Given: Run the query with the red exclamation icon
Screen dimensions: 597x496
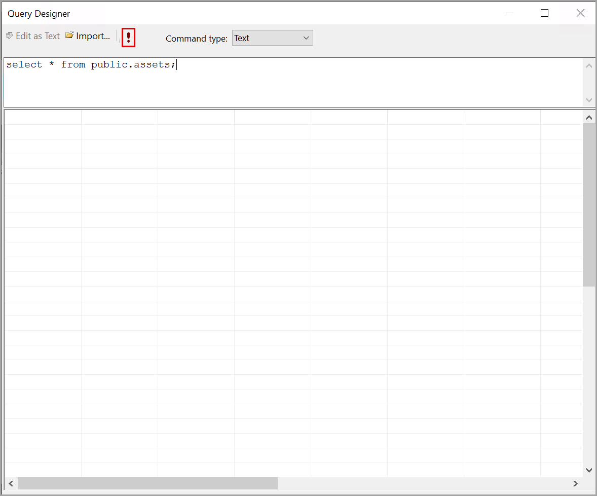Looking at the screenshot, I should [129, 38].
